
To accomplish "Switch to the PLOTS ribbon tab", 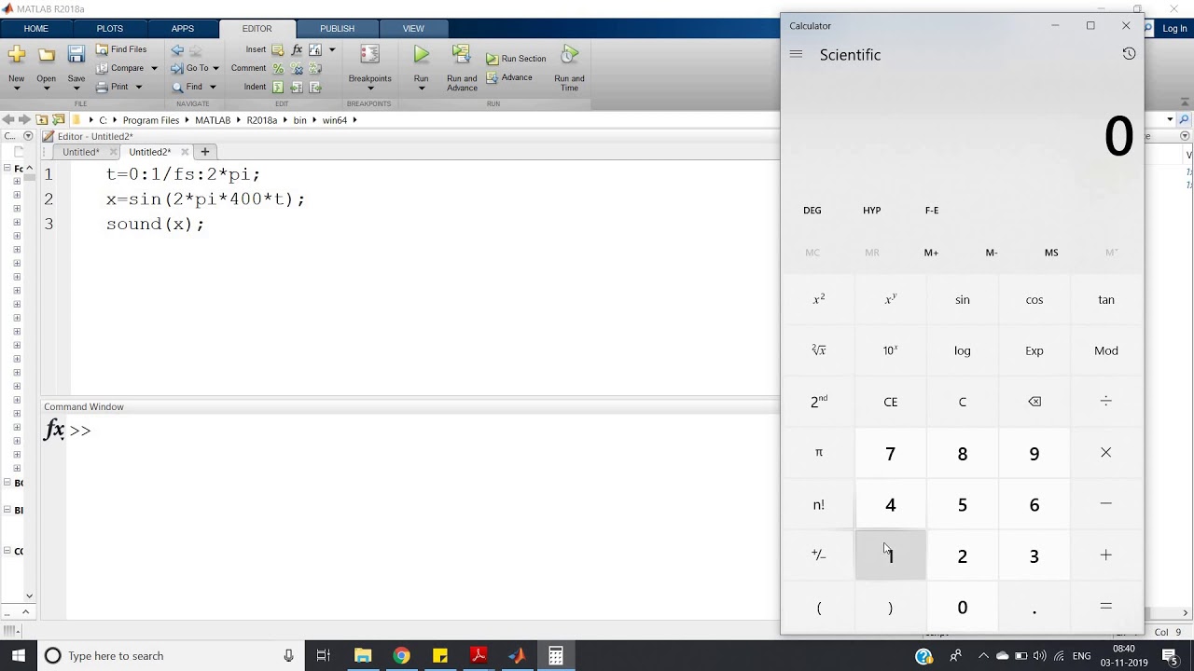I will point(109,29).
